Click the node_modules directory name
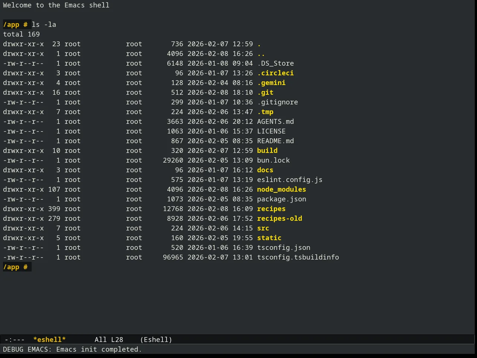 tap(282, 189)
